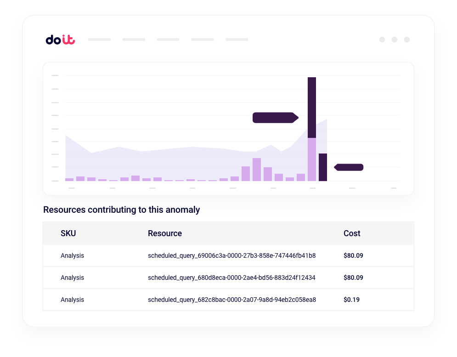Click the $0.19 cost value
The image size is (457, 357).
click(x=351, y=300)
